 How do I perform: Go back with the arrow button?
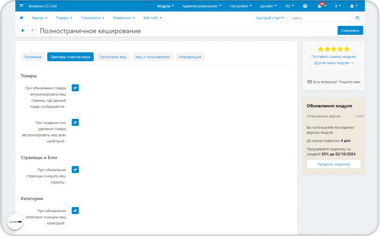(23, 30)
